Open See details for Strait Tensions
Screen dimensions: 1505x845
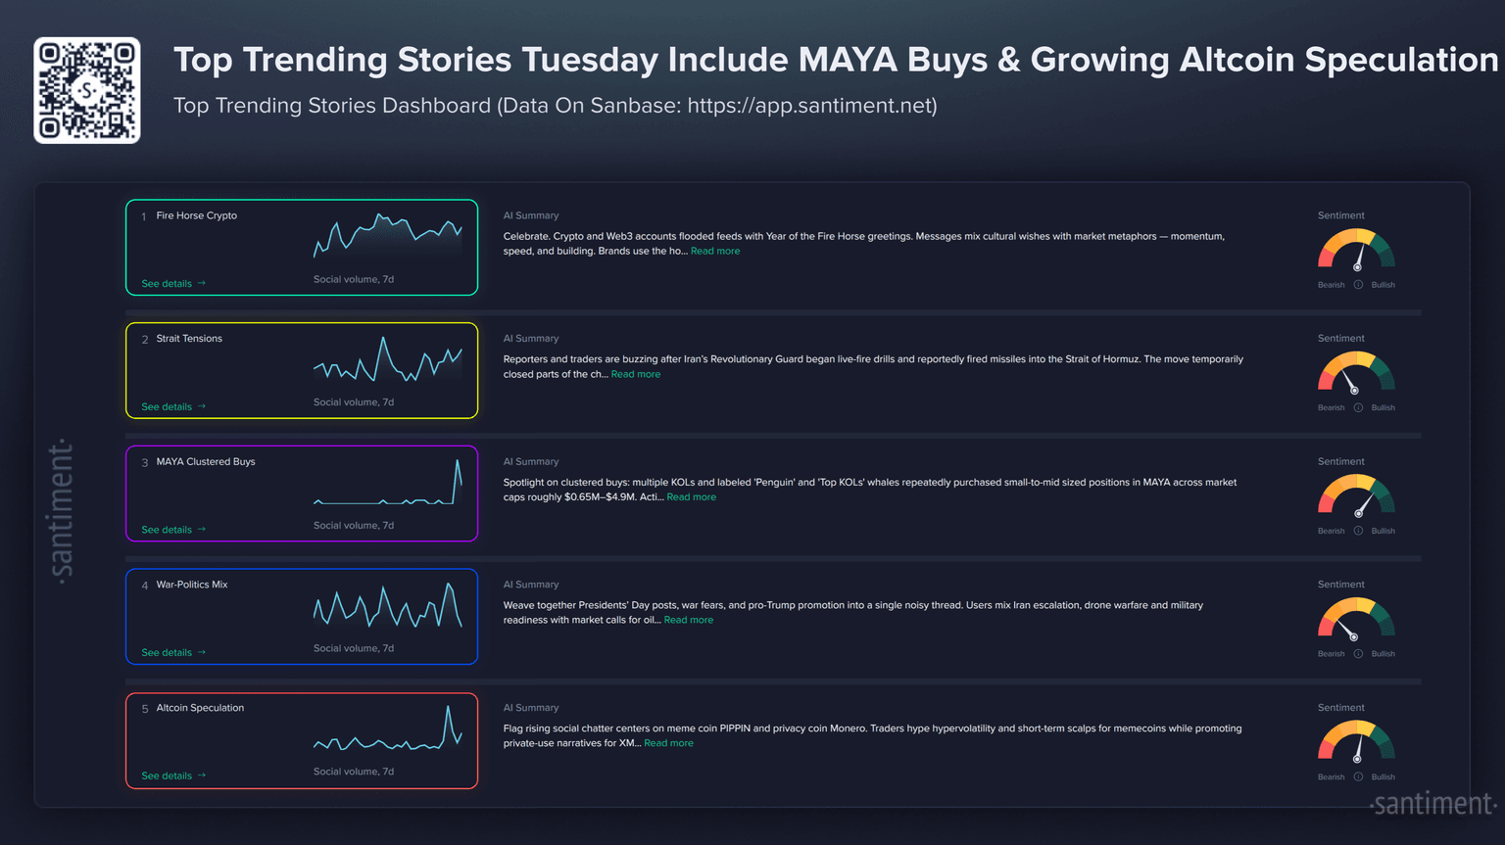pyautogui.click(x=173, y=407)
